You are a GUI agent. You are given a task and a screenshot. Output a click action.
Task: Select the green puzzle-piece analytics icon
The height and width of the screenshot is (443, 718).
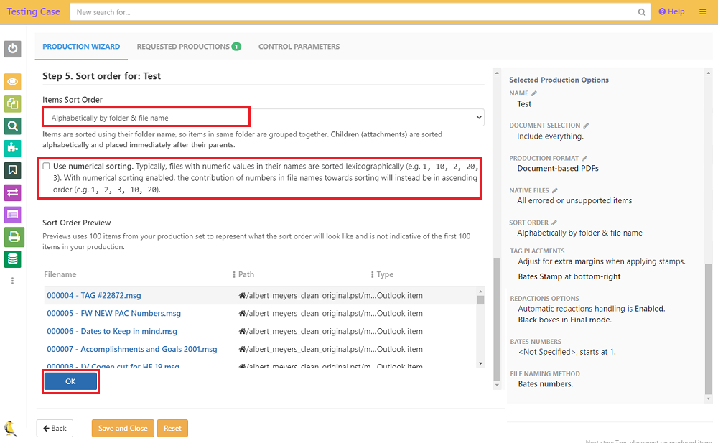coord(12,148)
